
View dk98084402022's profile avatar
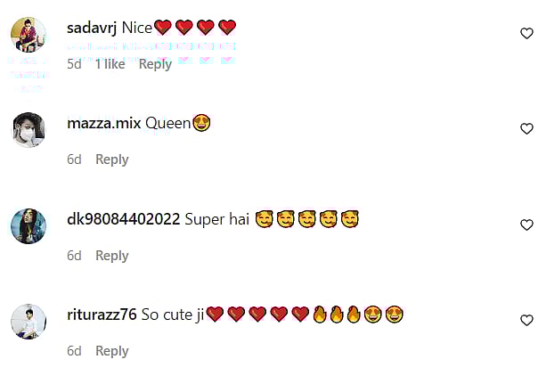pyautogui.click(x=29, y=225)
